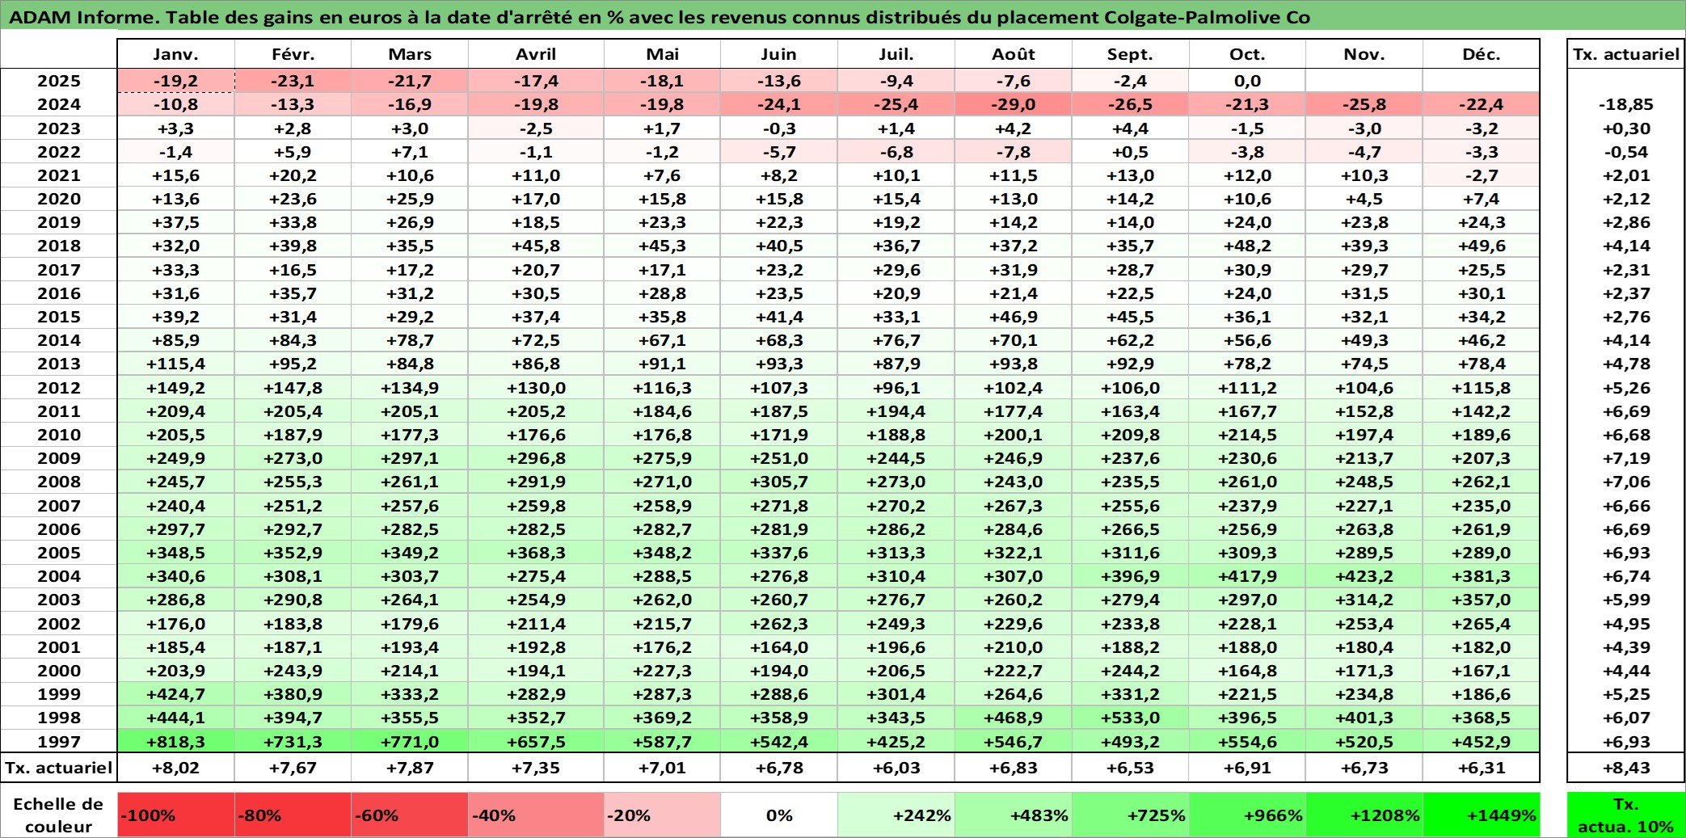Image resolution: width=1686 pixels, height=838 pixels.
Task: Select the +771,0 cell for Mars 1997
Action: pyautogui.click(x=410, y=741)
